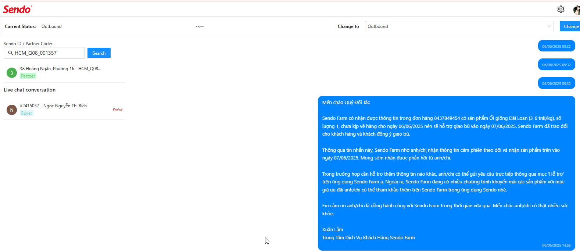Select third 06/06/2025 09:32 message bubble
580x251 pixels.
[556, 83]
